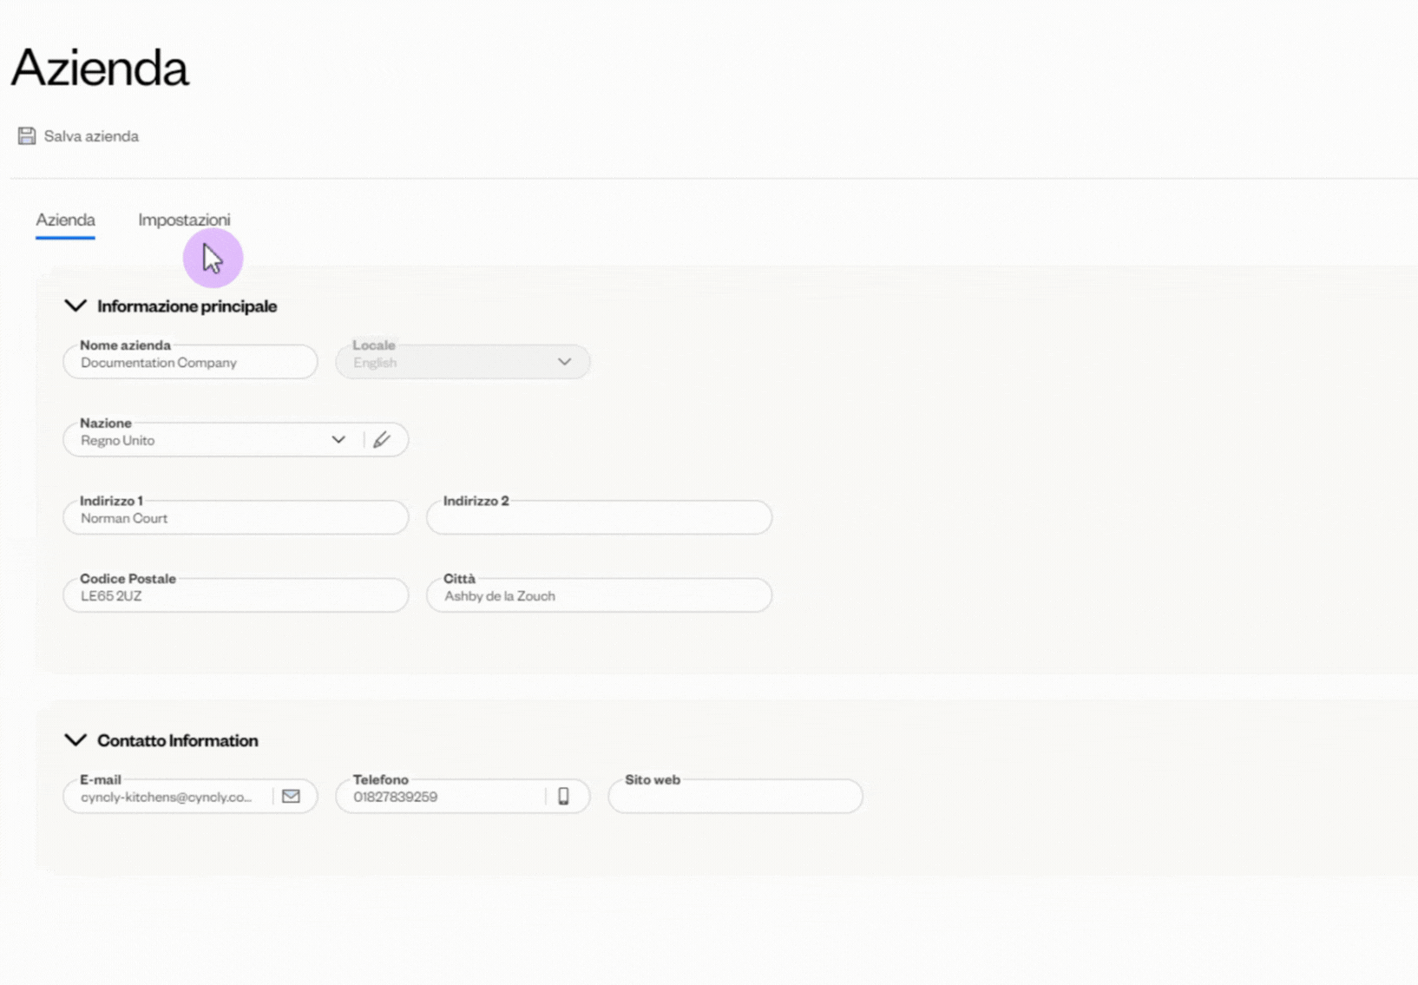Screen dimensions: 1418x985
Task: Click the mobile phone icon in Telefono field
Action: point(563,797)
